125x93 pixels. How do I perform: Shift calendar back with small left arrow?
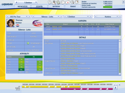[x=114, y=85]
